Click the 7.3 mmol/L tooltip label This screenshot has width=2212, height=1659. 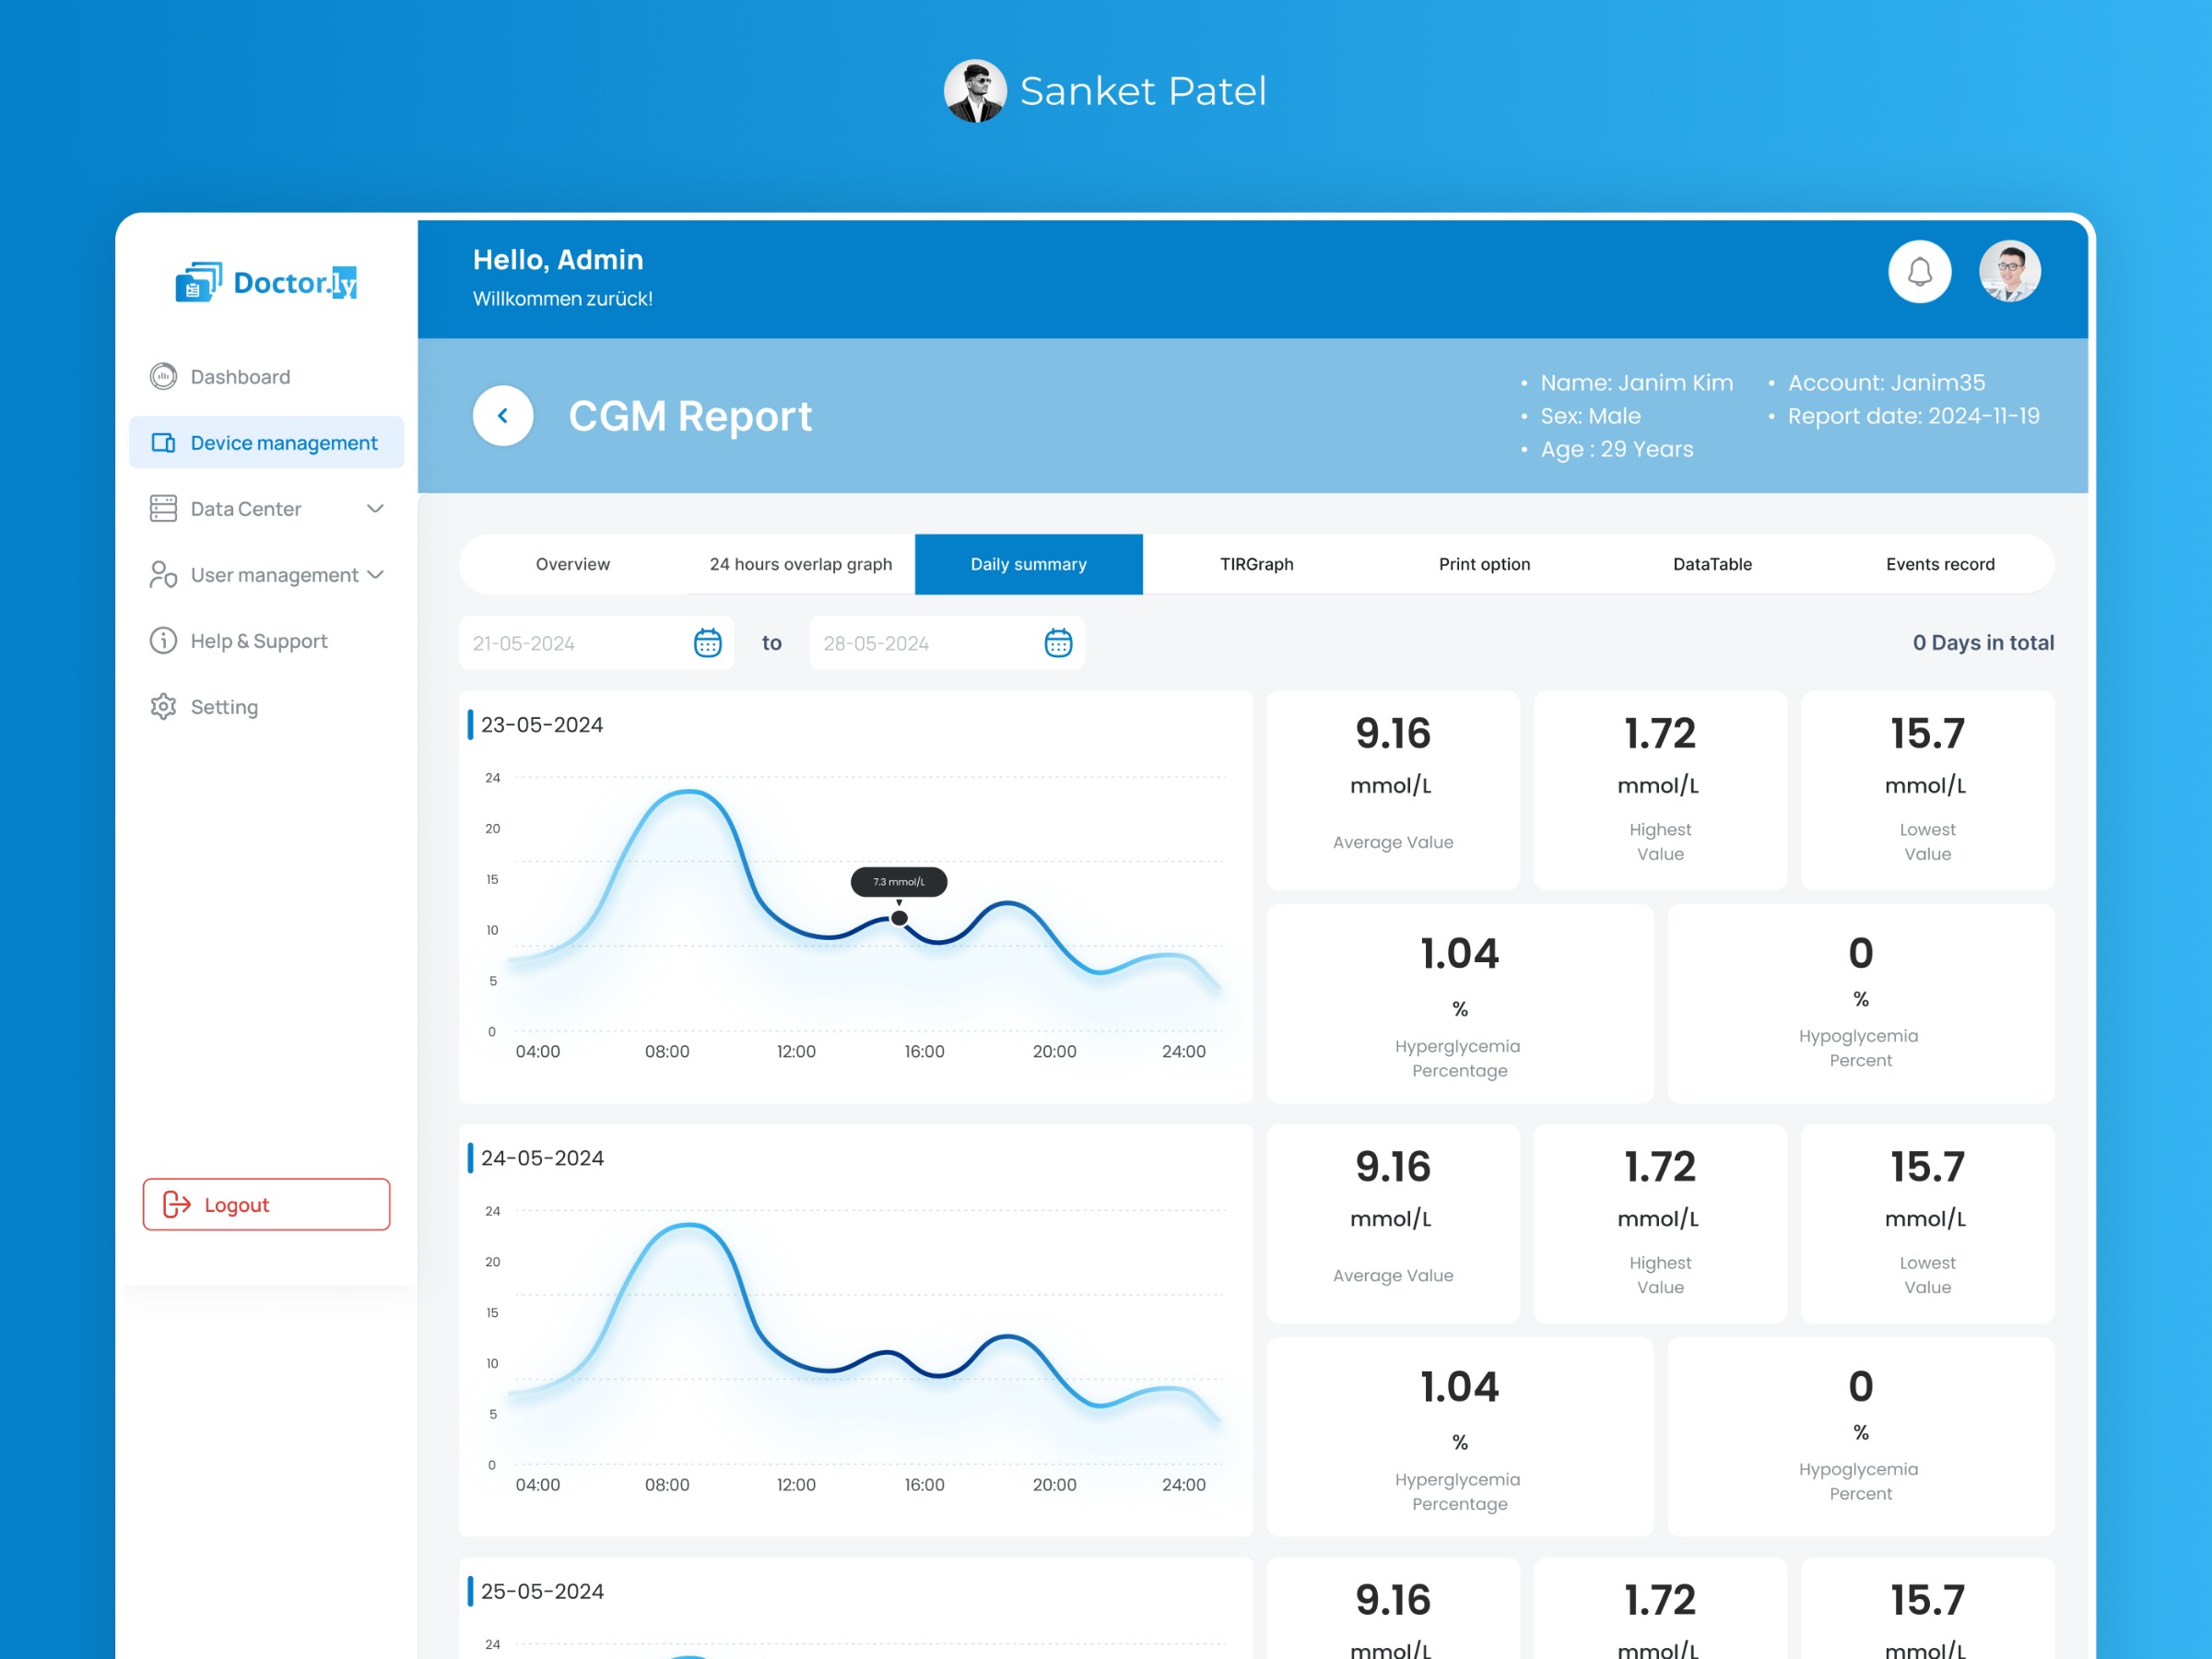pyautogui.click(x=899, y=882)
